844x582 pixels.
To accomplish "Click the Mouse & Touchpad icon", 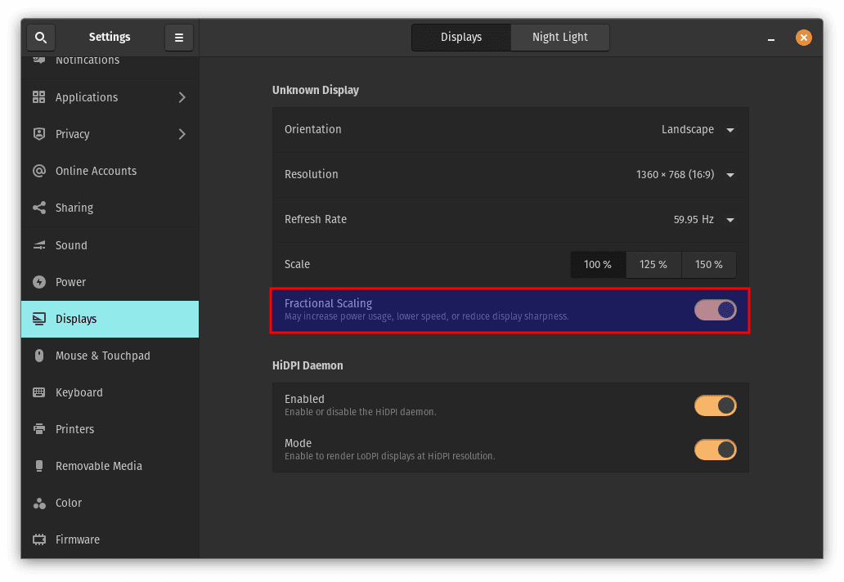I will click(38, 356).
